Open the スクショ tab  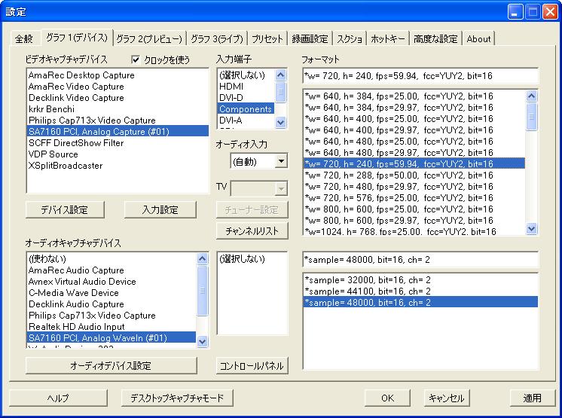coord(350,38)
